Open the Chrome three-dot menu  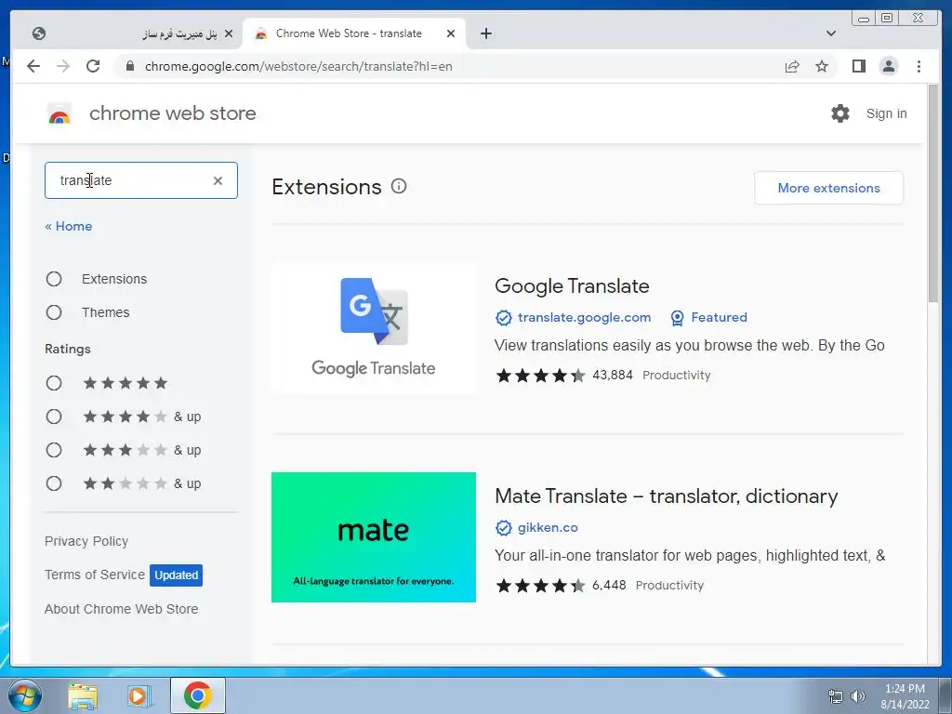tap(919, 66)
